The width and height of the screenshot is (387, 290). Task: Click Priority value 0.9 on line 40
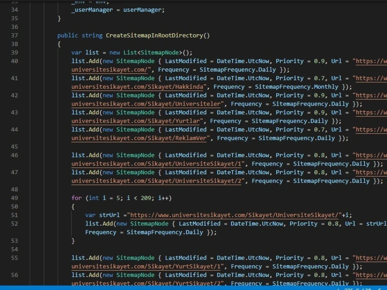pos(319,61)
